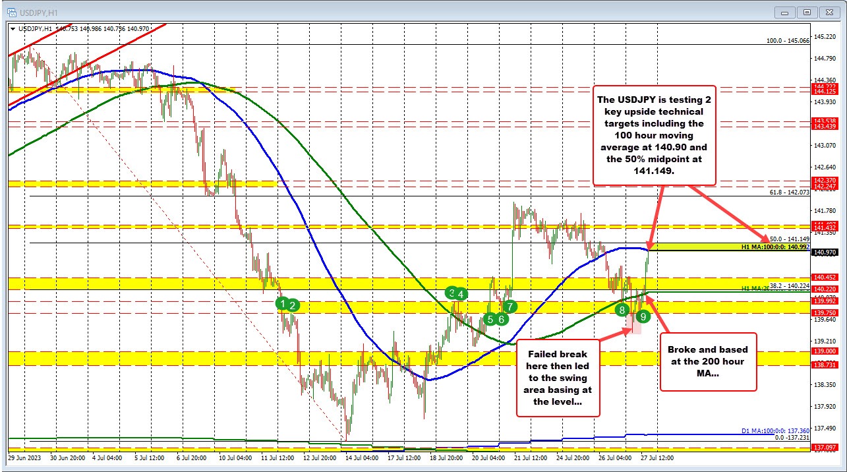Viewport: 847px width, 472px height.
Task: Click green marker 7 near the swing area
Action: 509,306
